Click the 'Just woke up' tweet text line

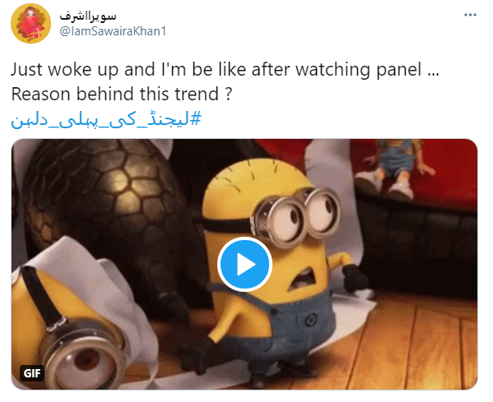click(x=226, y=69)
